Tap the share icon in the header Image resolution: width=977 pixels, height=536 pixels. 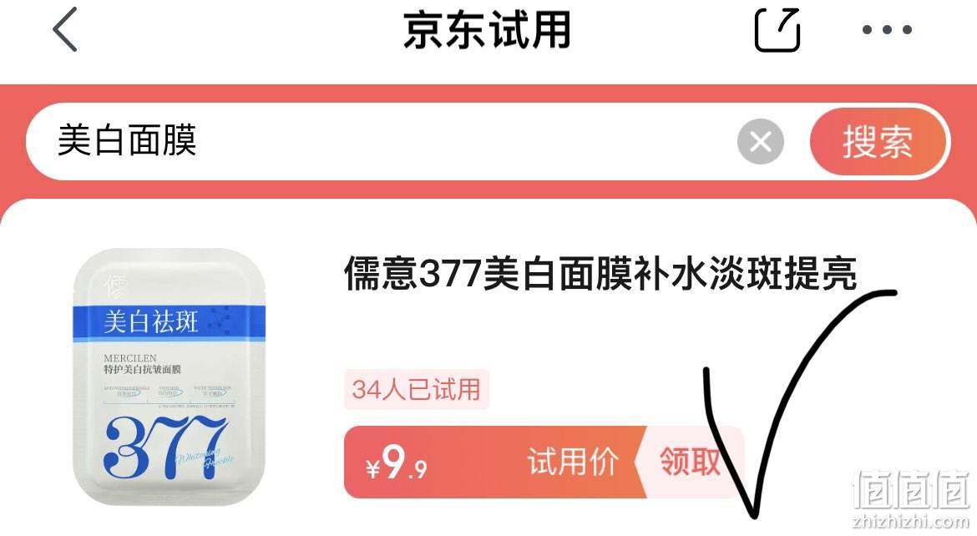tap(777, 29)
